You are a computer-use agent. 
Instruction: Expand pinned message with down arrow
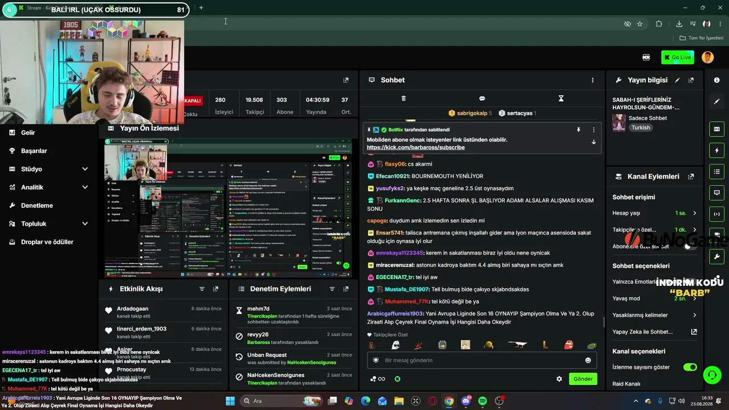[x=593, y=142]
